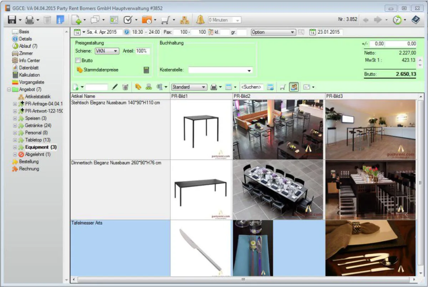Click the stacked boxes inventory icon
Screen dimensions: 428x287
184,20
